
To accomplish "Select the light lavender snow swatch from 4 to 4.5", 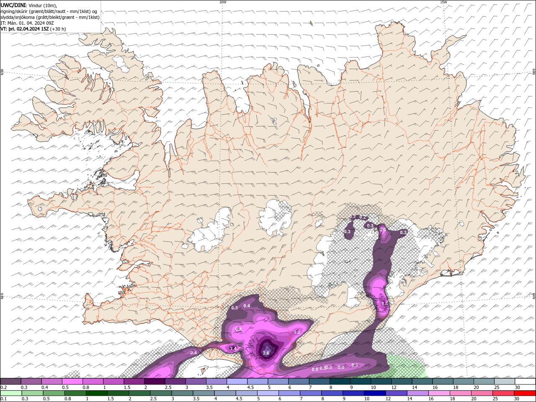I will pos(237,381).
